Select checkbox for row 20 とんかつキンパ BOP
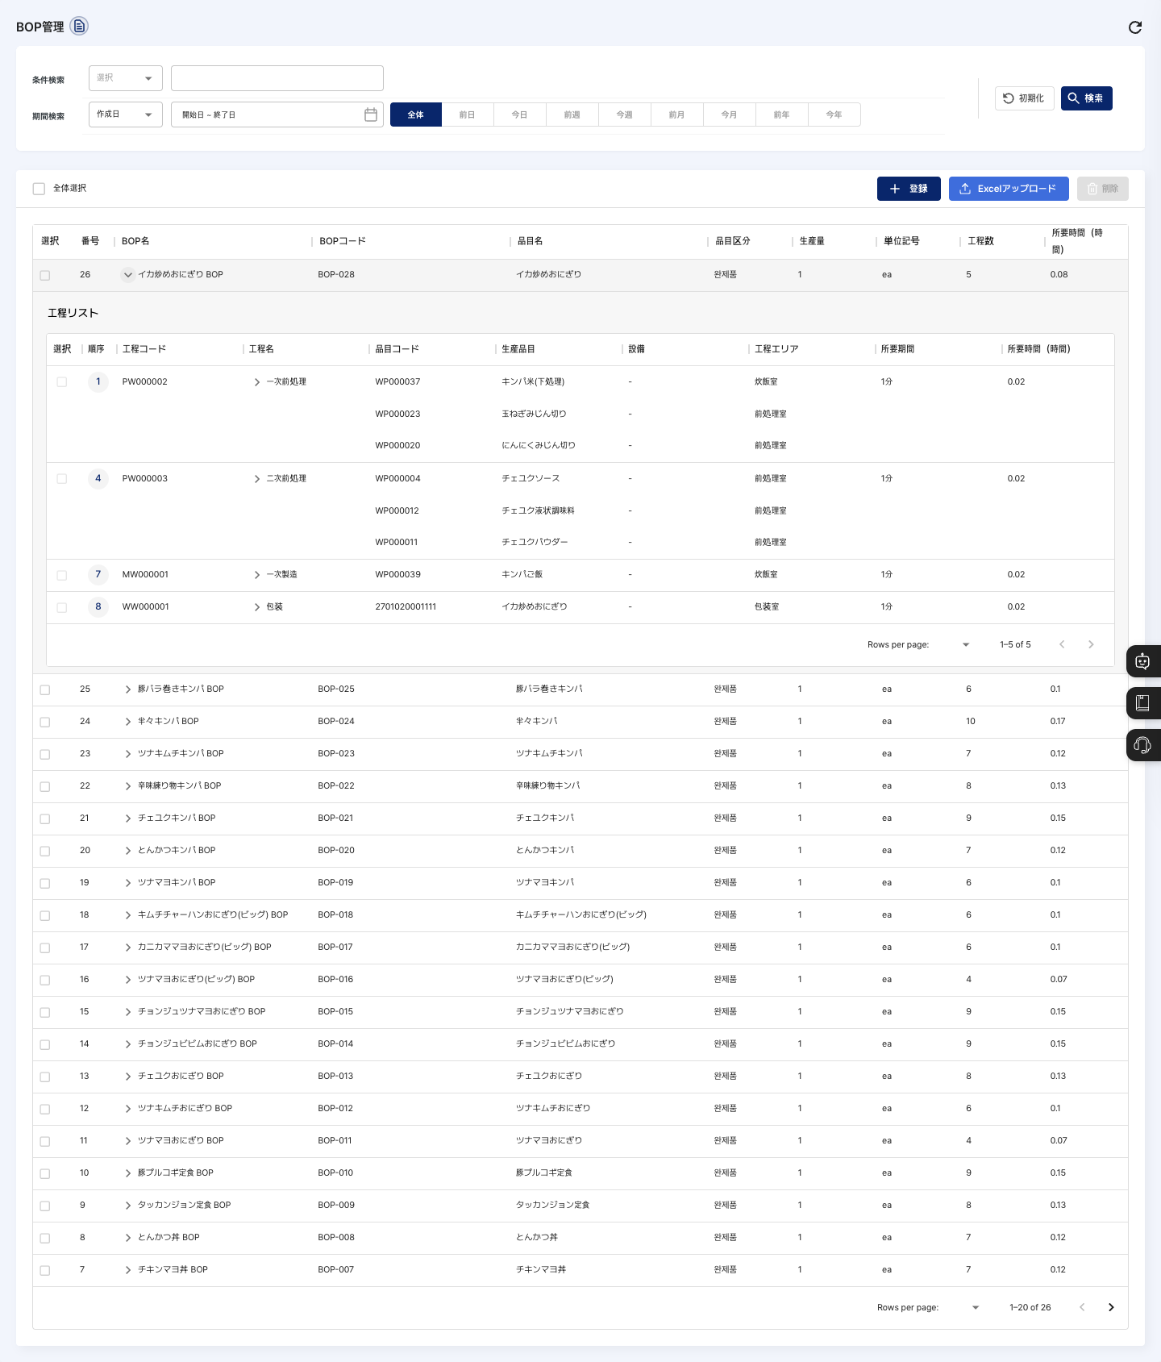The height and width of the screenshot is (1362, 1161). click(x=45, y=851)
